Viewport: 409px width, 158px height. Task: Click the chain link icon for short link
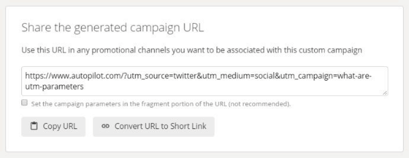coord(105,127)
